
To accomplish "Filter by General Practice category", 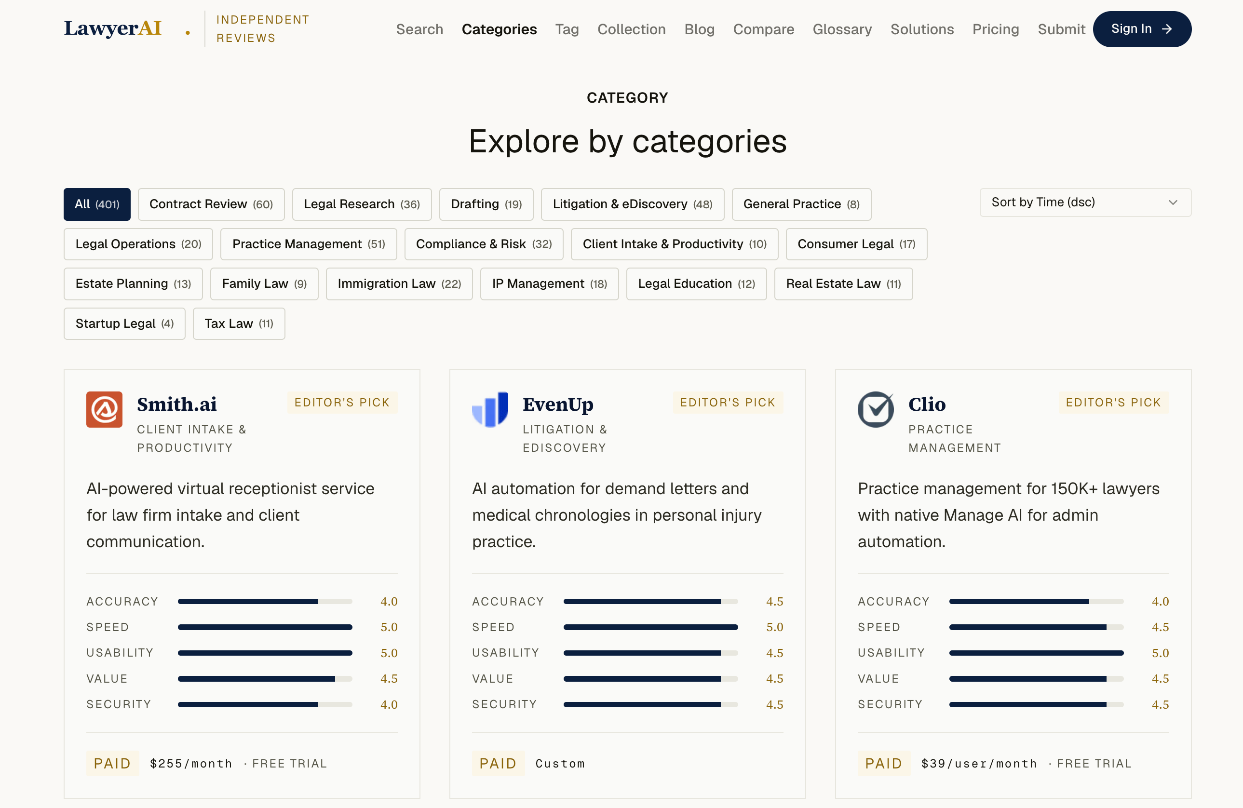I will tap(802, 204).
